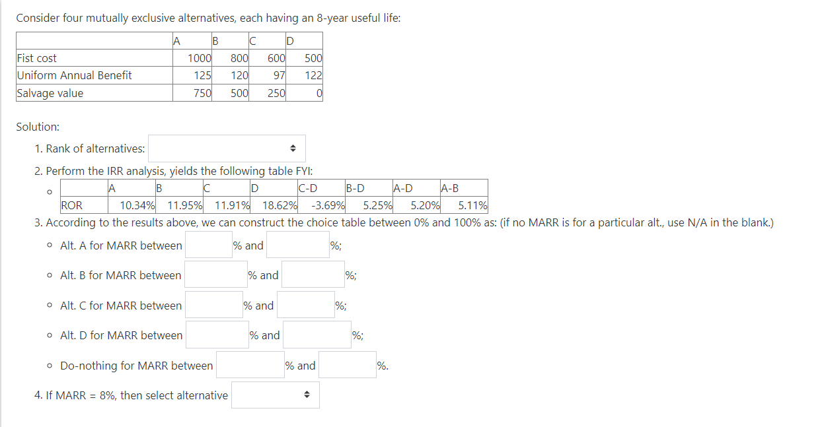Click the first Alt. D MARR blank
The width and height of the screenshot is (824, 427).
[216, 335]
